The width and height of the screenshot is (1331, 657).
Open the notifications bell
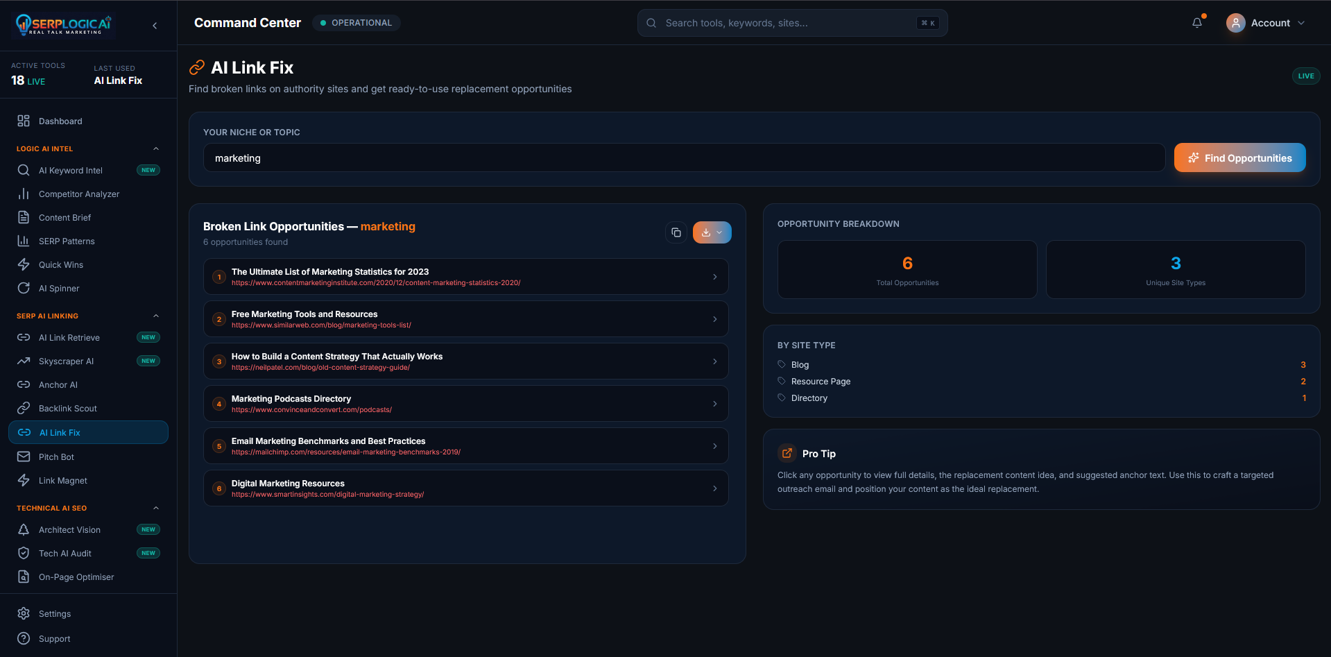click(1197, 23)
